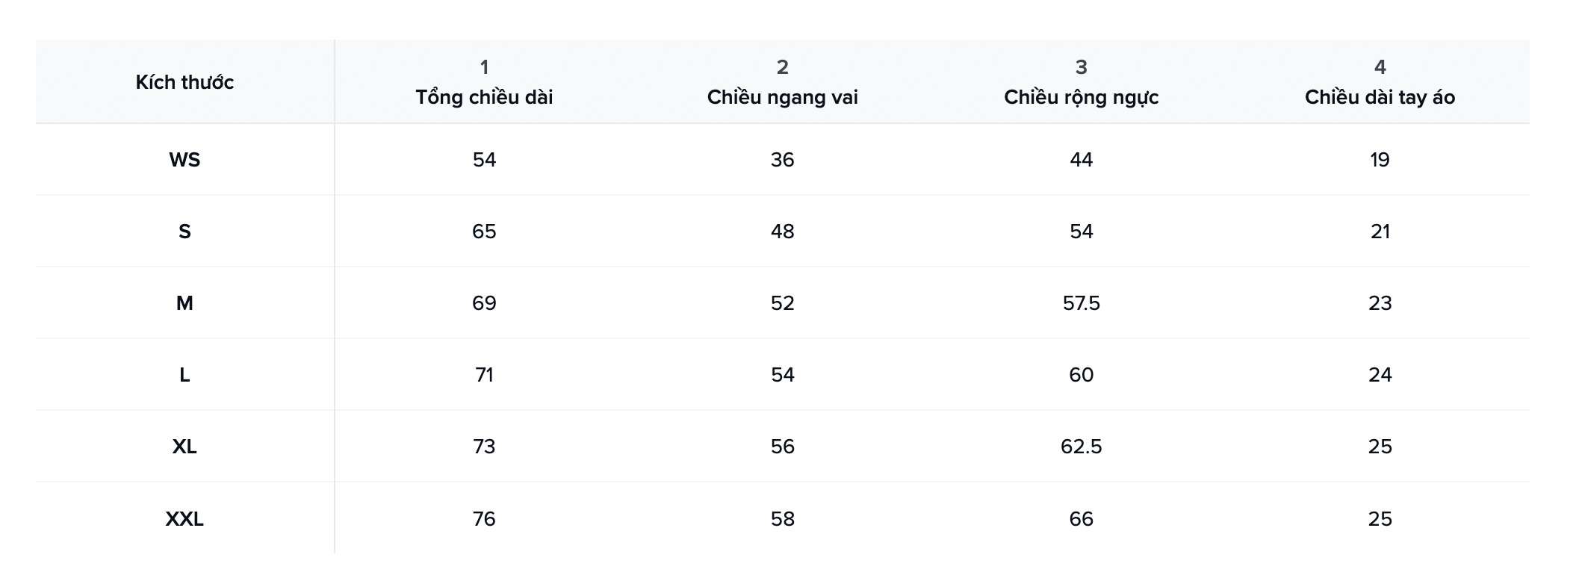Select the XL size row label
This screenshot has width=1579, height=584.
click(x=184, y=447)
